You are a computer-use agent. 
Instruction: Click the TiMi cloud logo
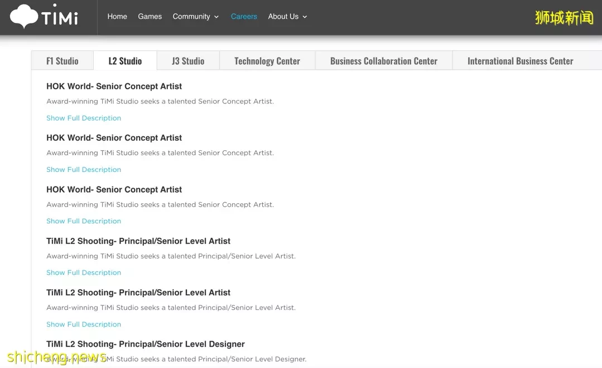pyautogui.click(x=44, y=16)
